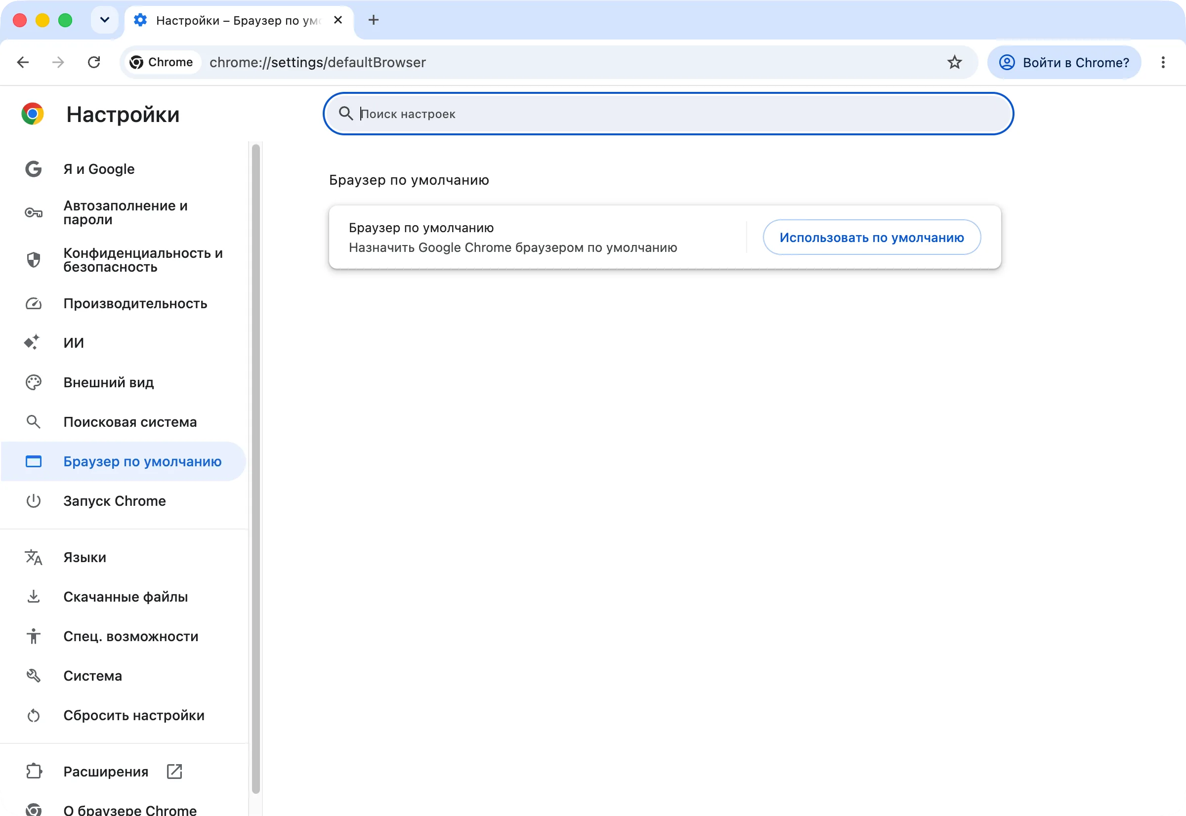
Task: Click the translate icon for Языки
Action: 33,557
